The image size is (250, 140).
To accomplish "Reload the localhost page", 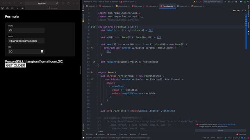I will 57,3.
